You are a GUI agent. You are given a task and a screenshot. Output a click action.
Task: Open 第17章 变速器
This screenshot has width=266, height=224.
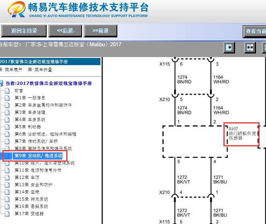pyautogui.click(x=29, y=214)
